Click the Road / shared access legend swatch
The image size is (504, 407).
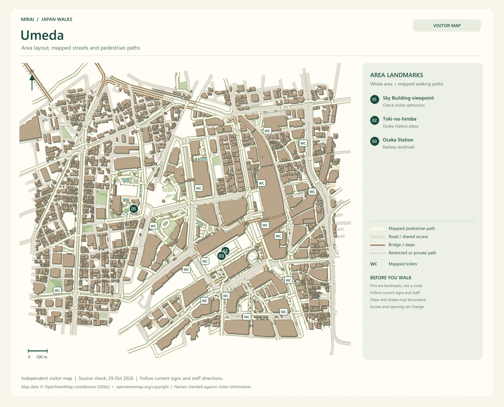click(x=378, y=237)
